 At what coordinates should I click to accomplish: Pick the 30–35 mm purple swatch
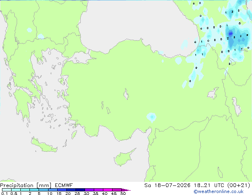point(89,190)
